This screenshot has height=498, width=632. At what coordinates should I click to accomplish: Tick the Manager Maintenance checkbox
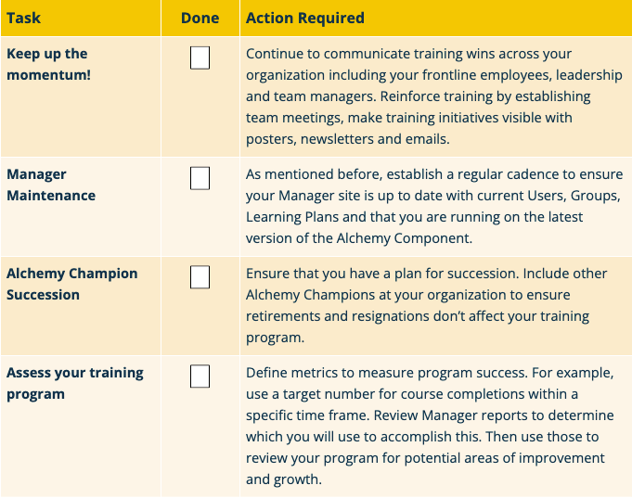200,178
